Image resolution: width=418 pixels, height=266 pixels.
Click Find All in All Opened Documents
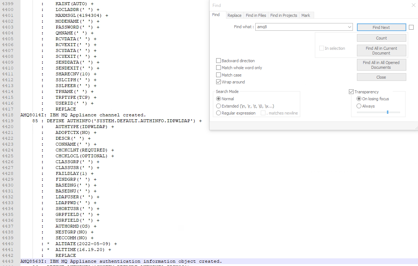(x=381, y=65)
